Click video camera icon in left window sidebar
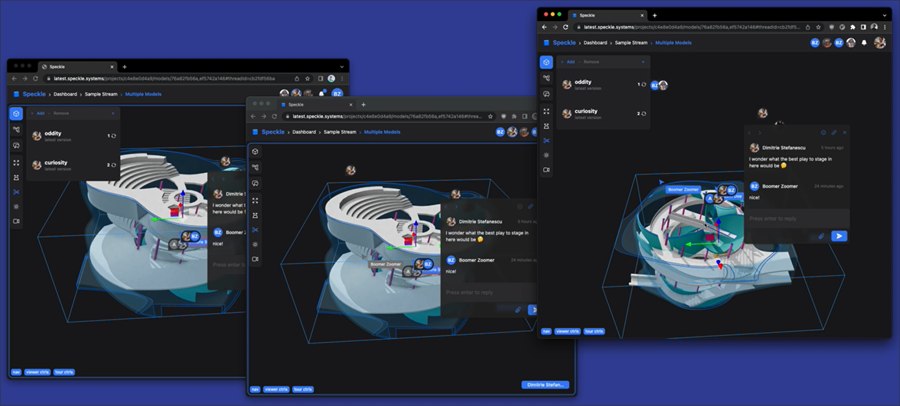 click(16, 221)
